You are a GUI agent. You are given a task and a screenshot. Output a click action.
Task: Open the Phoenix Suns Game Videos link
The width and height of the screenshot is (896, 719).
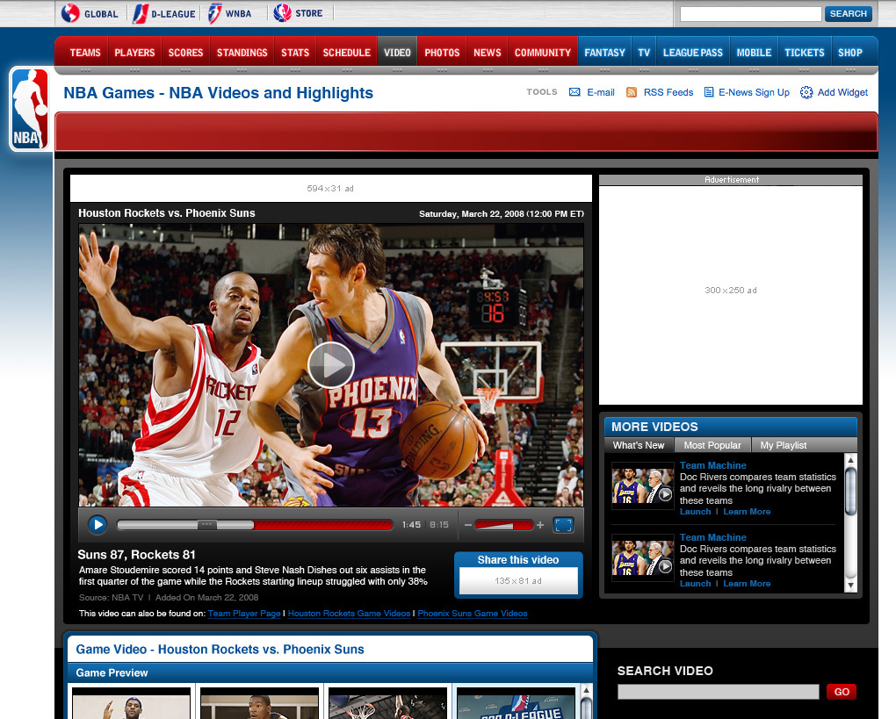[472, 614]
